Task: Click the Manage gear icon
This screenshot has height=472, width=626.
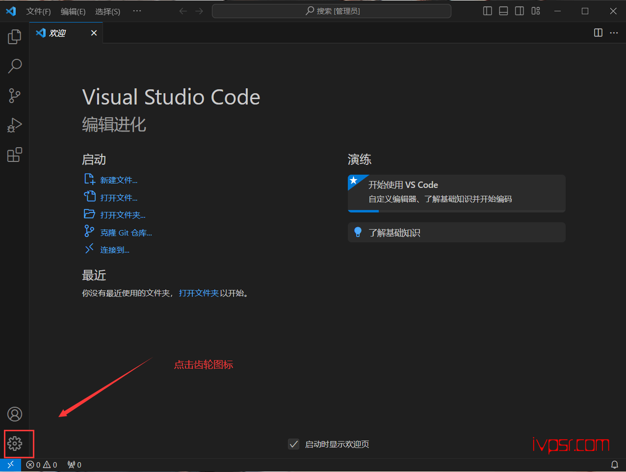Action: [x=15, y=444]
